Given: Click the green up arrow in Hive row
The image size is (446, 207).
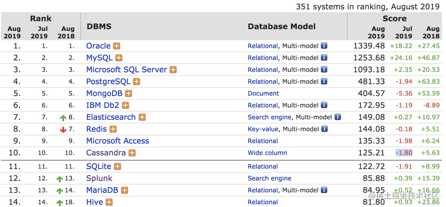Looking at the screenshot, I should coord(60,203).
